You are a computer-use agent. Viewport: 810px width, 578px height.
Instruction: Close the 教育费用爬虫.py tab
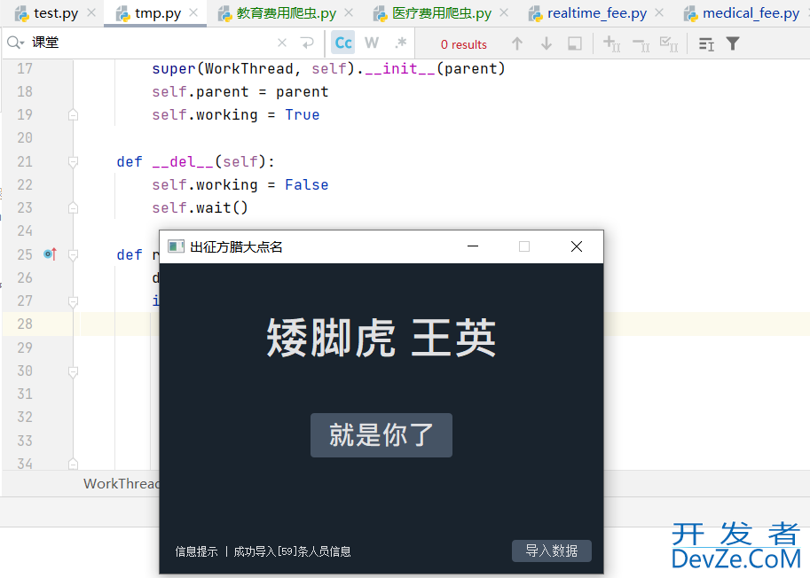click(x=350, y=12)
